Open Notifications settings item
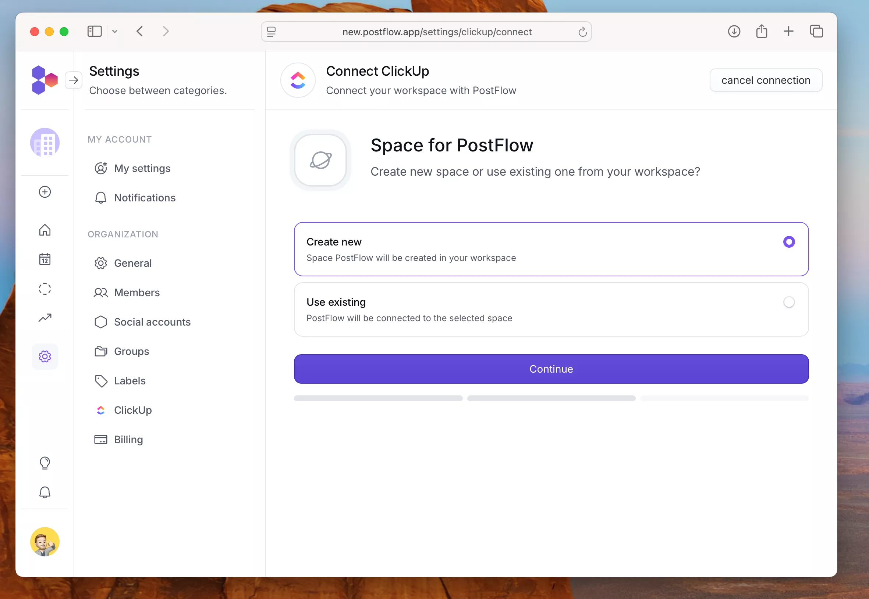Viewport: 869px width, 599px height. coord(135,198)
